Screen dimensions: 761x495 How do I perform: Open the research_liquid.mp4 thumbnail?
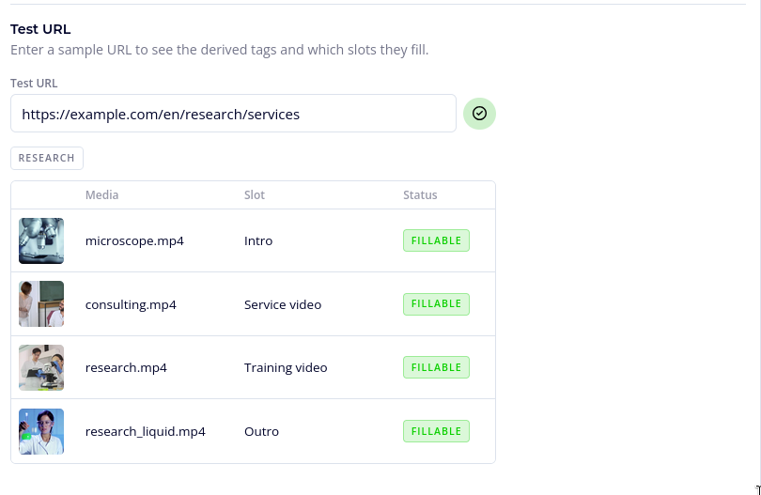[41, 431]
